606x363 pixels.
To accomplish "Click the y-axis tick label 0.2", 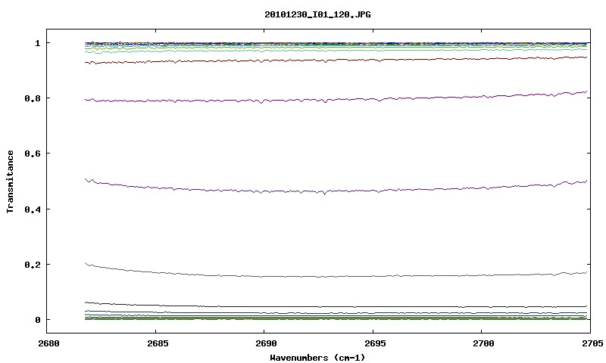I will (33, 265).
